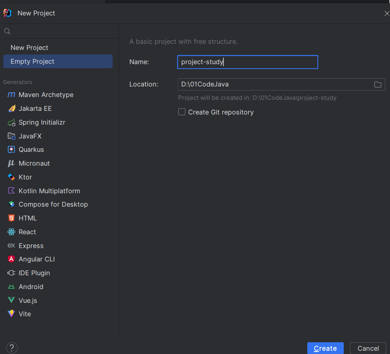Viewport: 390px width, 354px height.
Task: Click the generator search field
Action: coord(60,31)
